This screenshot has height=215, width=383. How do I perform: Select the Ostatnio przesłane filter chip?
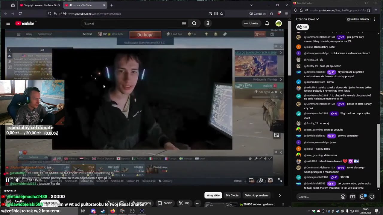click(256, 195)
